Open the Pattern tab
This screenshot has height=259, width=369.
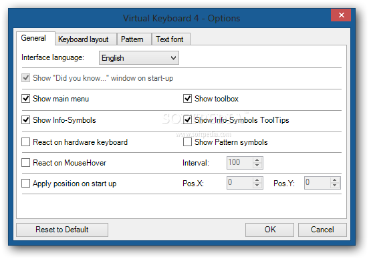pyautogui.click(x=134, y=39)
